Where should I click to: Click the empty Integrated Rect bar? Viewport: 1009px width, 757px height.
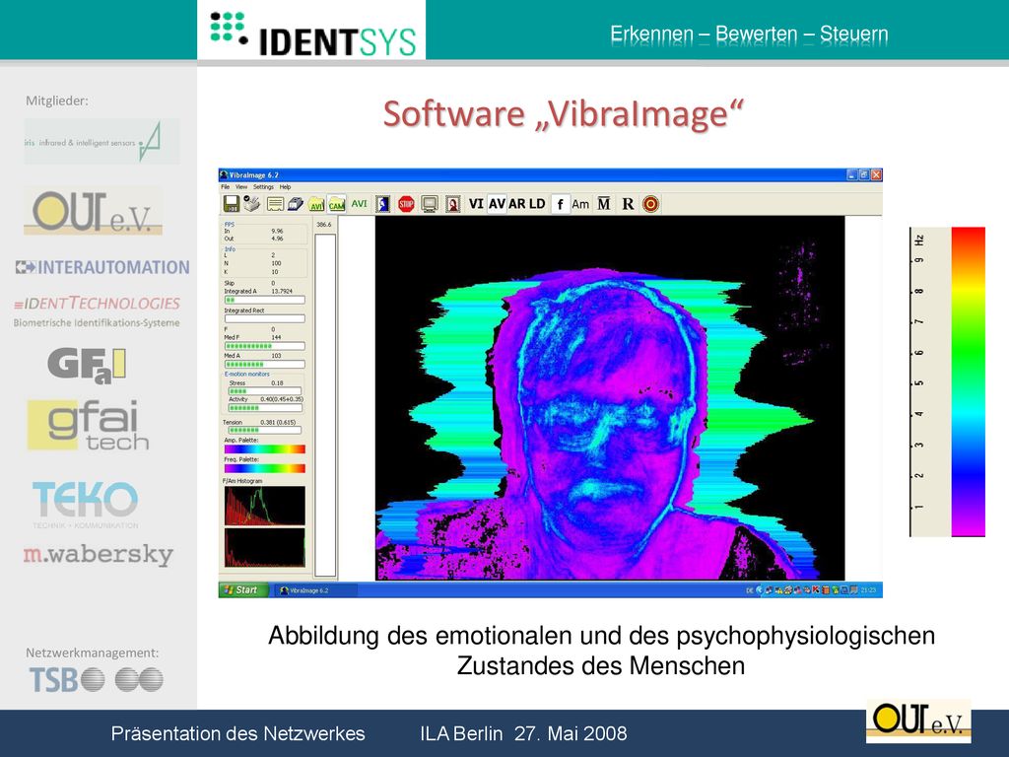point(264,318)
